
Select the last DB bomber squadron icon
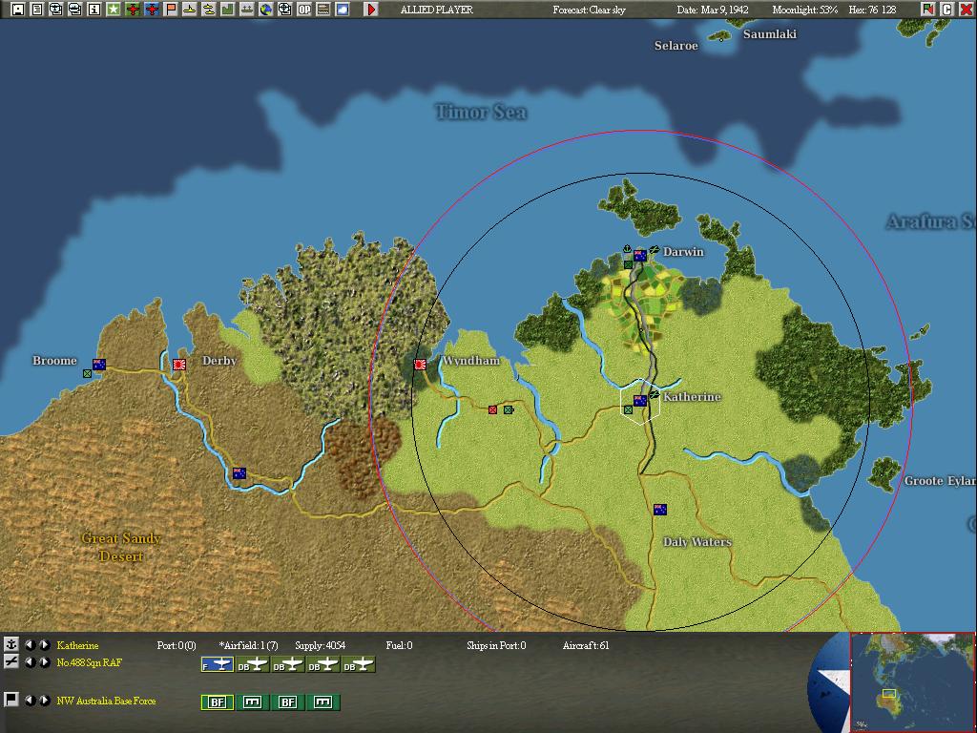359,665
